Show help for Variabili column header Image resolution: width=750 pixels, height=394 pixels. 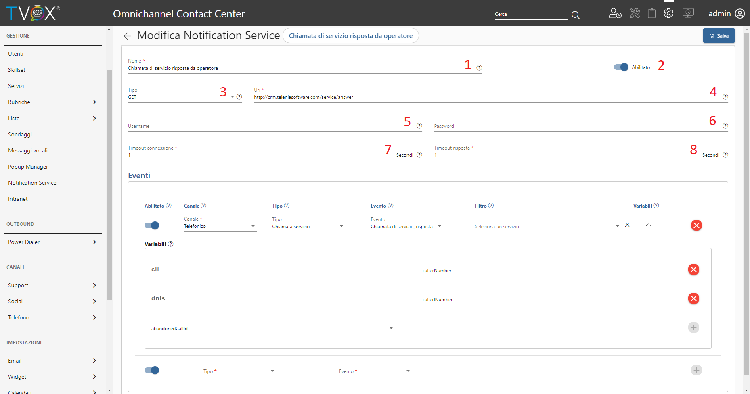(x=656, y=206)
